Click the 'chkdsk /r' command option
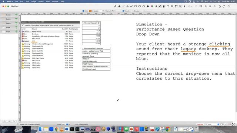This screenshot has width=237, height=133. 96,59
